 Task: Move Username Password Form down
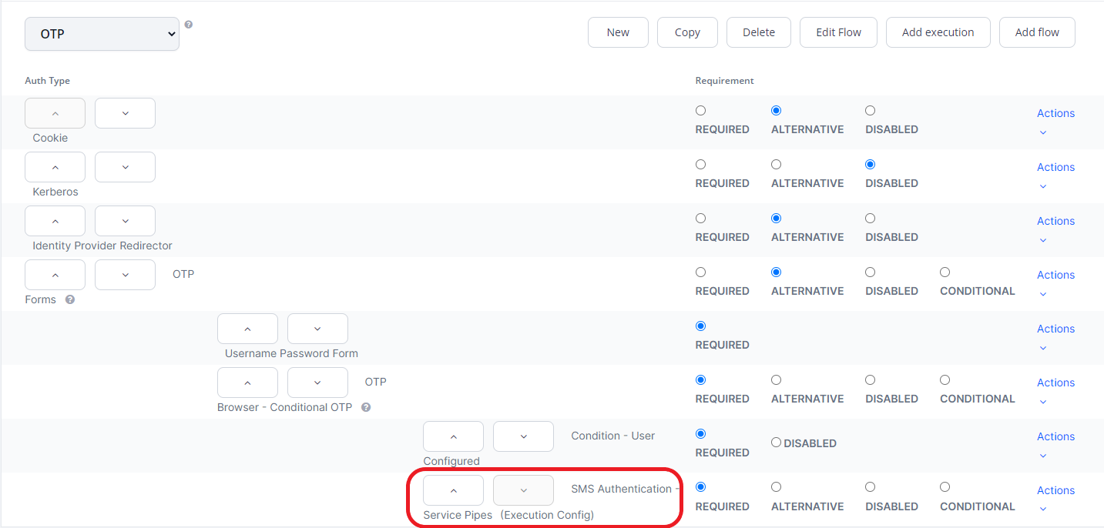[317, 329]
